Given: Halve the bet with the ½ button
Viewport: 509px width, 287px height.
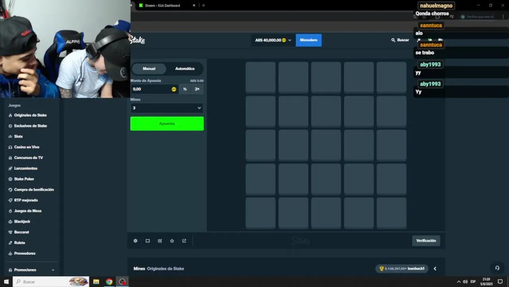Looking at the screenshot, I should click(185, 89).
